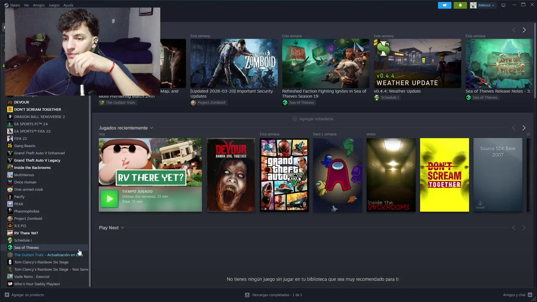This screenshot has width=537, height=302.
Task: Click previous arrow on the Play Next shelf
Action: point(514,227)
